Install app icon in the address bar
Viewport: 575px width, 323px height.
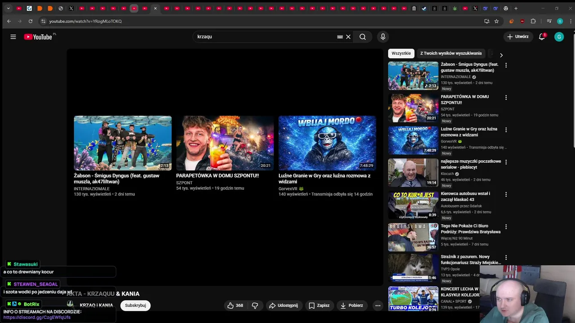click(487, 21)
